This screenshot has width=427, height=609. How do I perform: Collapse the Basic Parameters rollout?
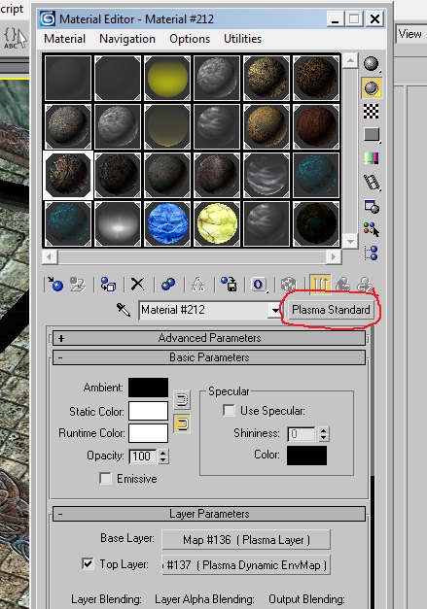209,357
